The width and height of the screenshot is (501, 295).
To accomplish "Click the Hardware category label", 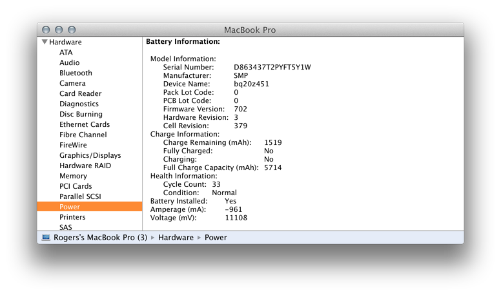I will pos(65,42).
